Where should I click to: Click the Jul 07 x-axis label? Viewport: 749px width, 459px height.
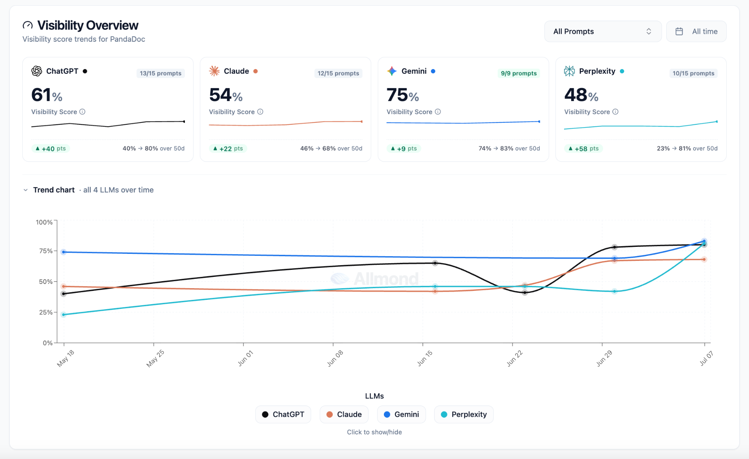point(706,358)
